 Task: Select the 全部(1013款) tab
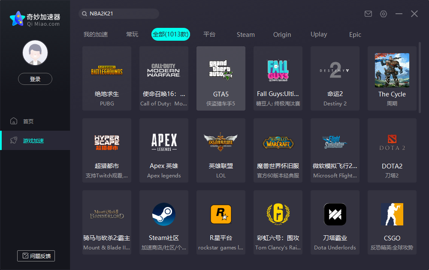(171, 34)
